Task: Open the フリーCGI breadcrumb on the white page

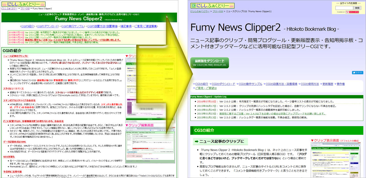Action: [25, 9]
